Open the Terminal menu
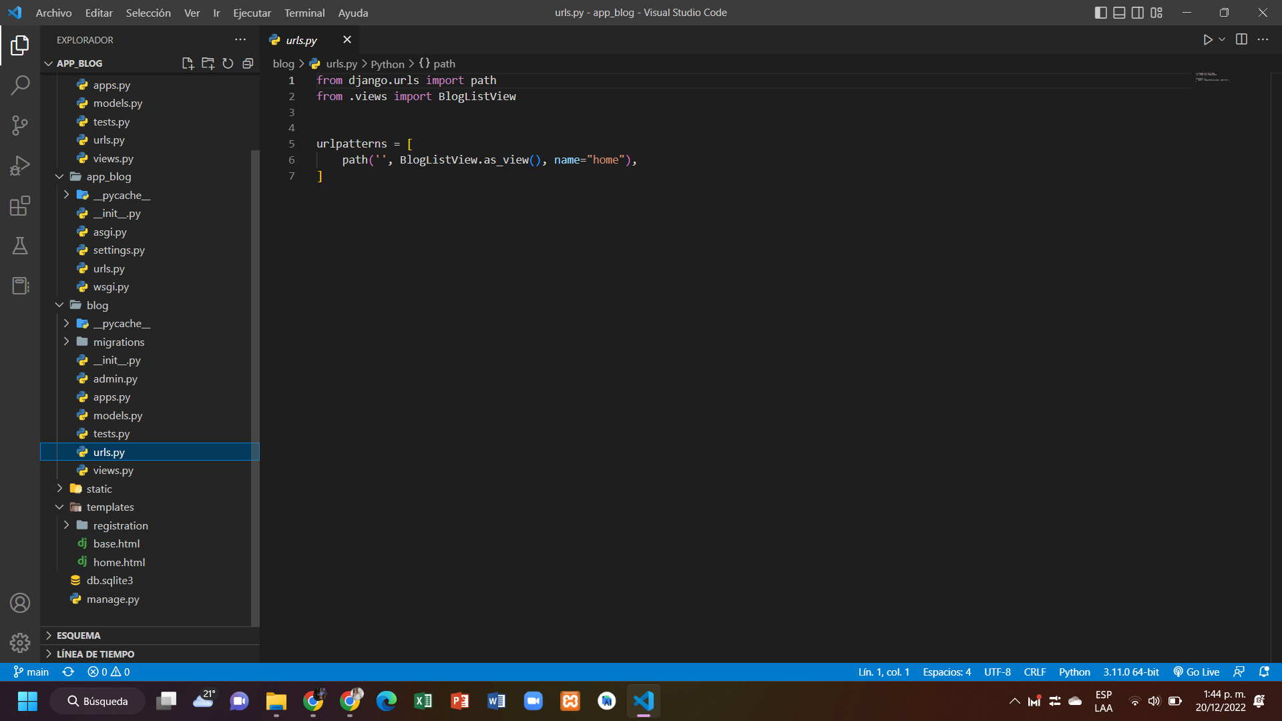1282x721 pixels. pos(304,13)
